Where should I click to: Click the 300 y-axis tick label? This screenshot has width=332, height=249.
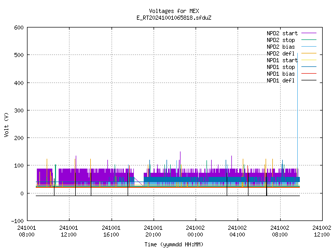19,110
